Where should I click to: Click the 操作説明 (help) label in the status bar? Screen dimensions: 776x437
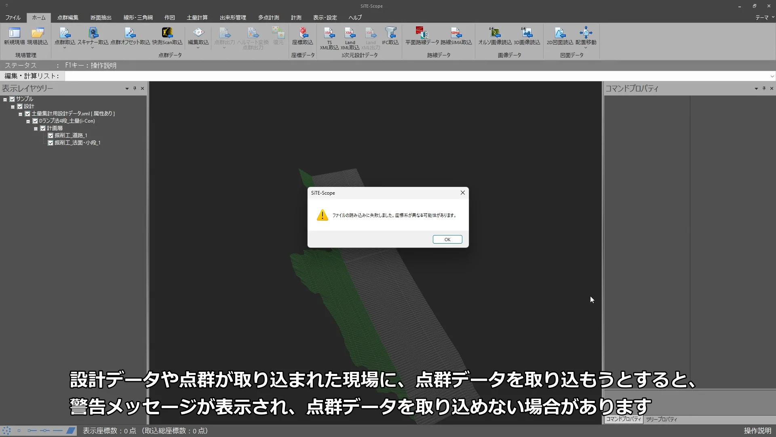[x=757, y=431]
